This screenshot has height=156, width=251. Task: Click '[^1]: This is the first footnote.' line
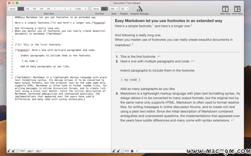click(38, 45)
